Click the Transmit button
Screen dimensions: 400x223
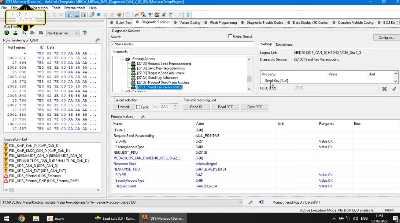click(x=123, y=107)
